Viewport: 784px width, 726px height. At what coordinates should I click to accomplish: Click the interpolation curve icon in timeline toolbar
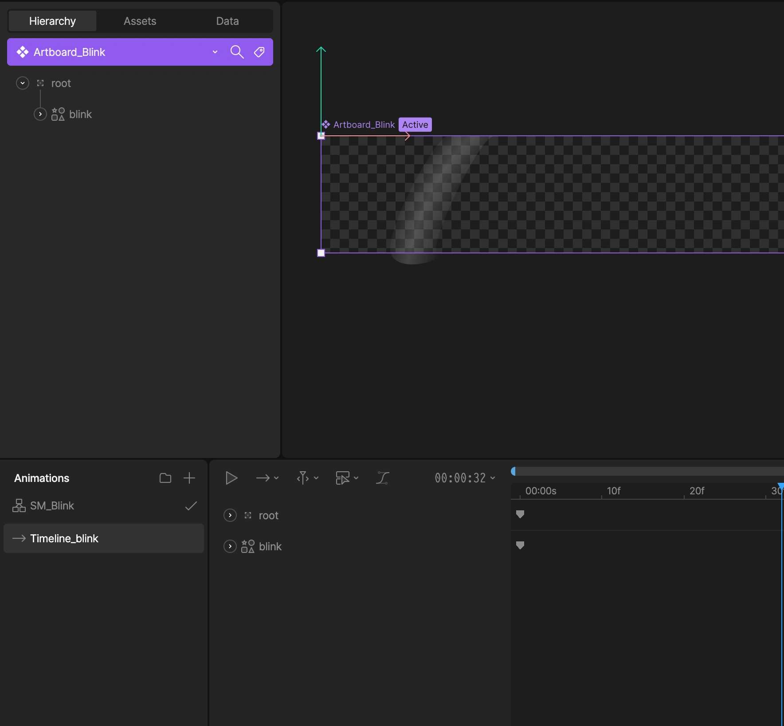[x=382, y=478]
